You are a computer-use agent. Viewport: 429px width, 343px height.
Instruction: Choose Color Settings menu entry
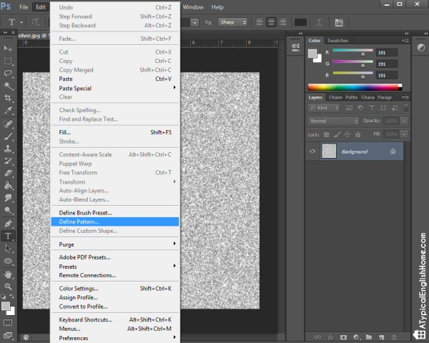[115, 288]
